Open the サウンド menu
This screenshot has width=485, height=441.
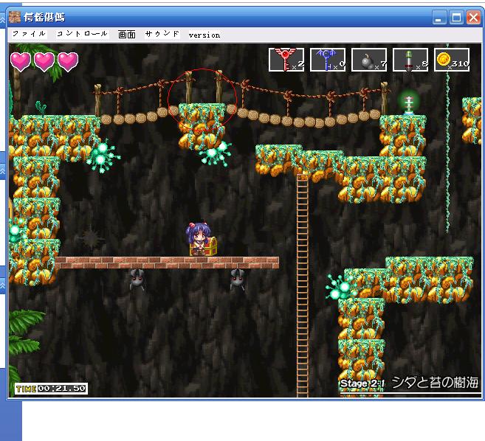pyautogui.click(x=162, y=34)
